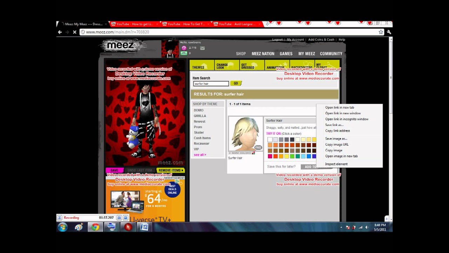Image resolution: width=449 pixels, height=253 pixels.
Task: Stop loading the page
Action: 74,32
